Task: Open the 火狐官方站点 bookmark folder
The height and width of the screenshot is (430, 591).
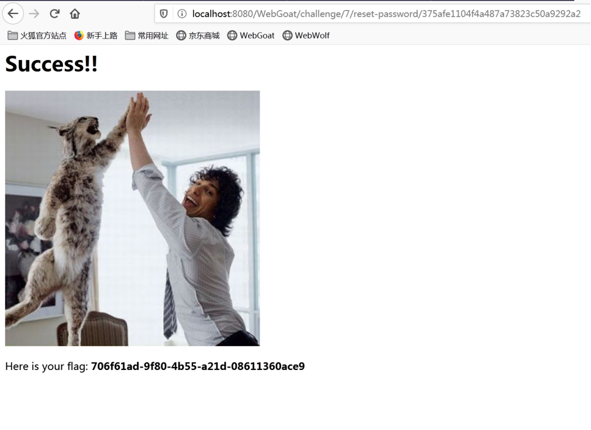Action: click(x=37, y=36)
